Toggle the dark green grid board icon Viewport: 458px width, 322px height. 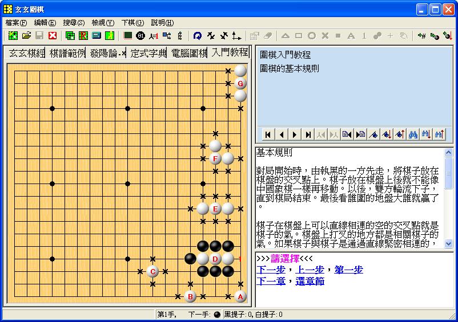pos(128,35)
